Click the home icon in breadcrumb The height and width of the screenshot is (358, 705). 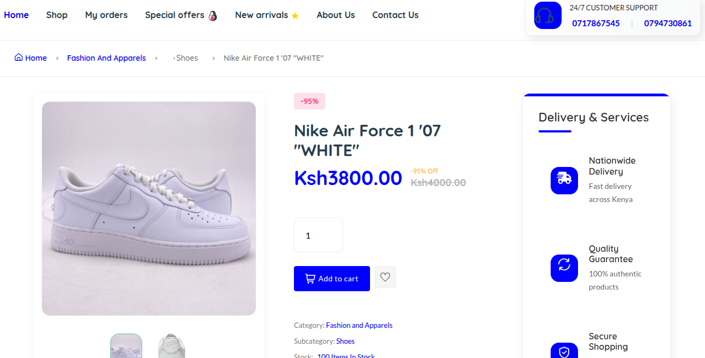click(19, 57)
